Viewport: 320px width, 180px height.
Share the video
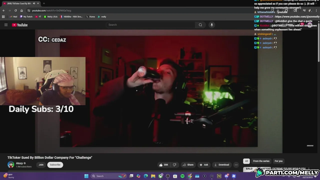[188, 165]
